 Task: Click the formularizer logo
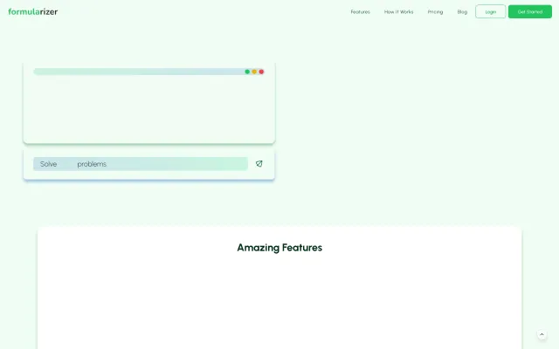coord(33,11)
